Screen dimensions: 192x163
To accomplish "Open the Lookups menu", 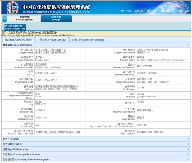I will [x=56, y=18].
